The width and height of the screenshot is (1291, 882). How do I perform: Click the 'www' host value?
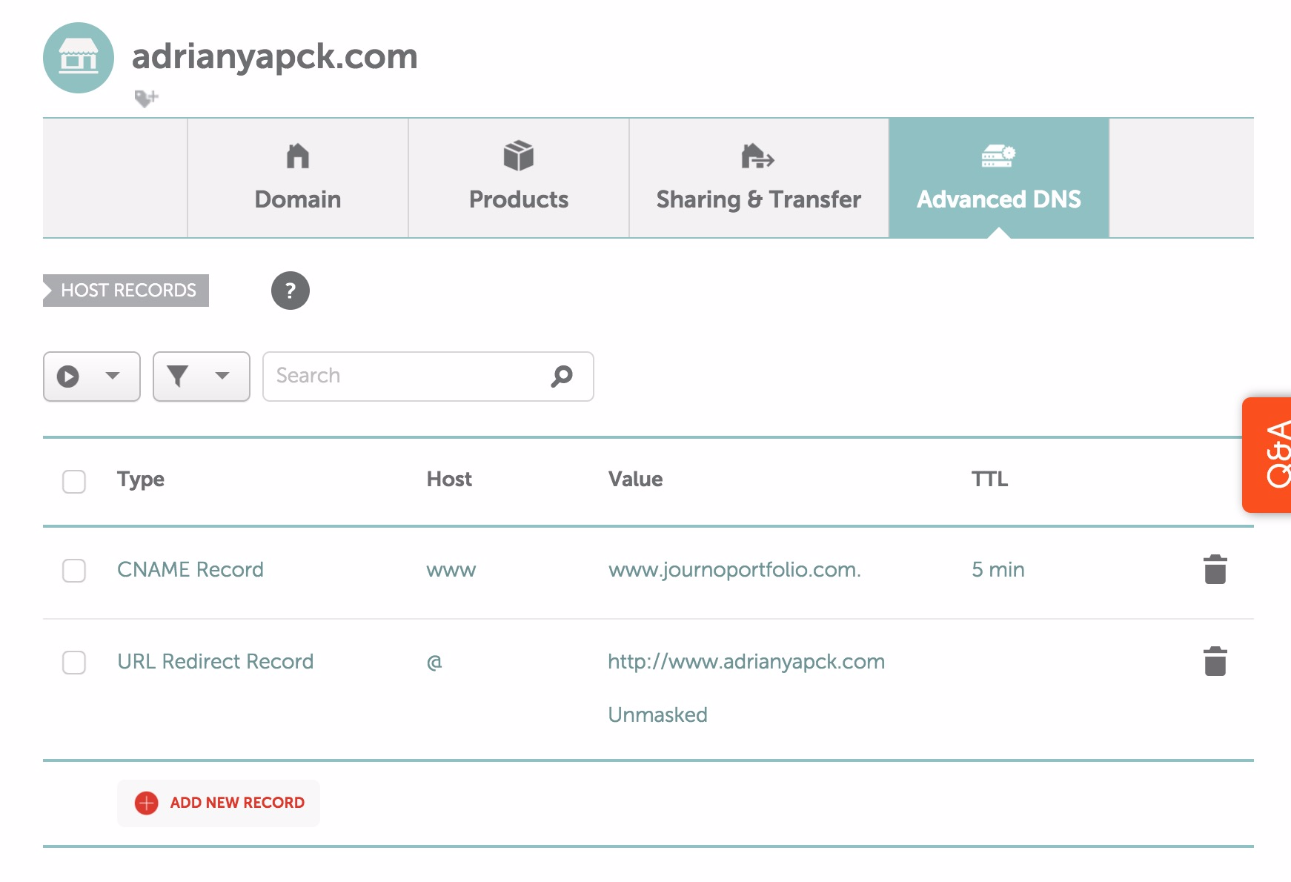[451, 570]
